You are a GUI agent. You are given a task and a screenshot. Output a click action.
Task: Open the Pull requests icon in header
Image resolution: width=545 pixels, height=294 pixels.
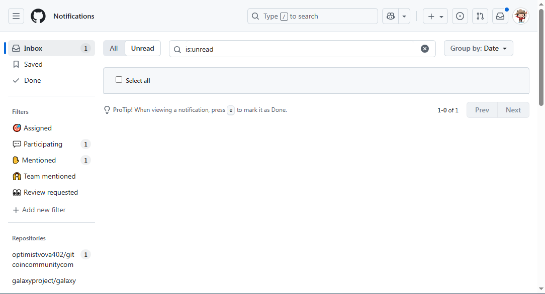(480, 16)
